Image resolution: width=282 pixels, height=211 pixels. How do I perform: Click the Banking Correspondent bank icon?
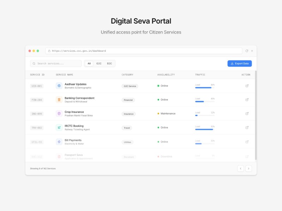click(59, 100)
